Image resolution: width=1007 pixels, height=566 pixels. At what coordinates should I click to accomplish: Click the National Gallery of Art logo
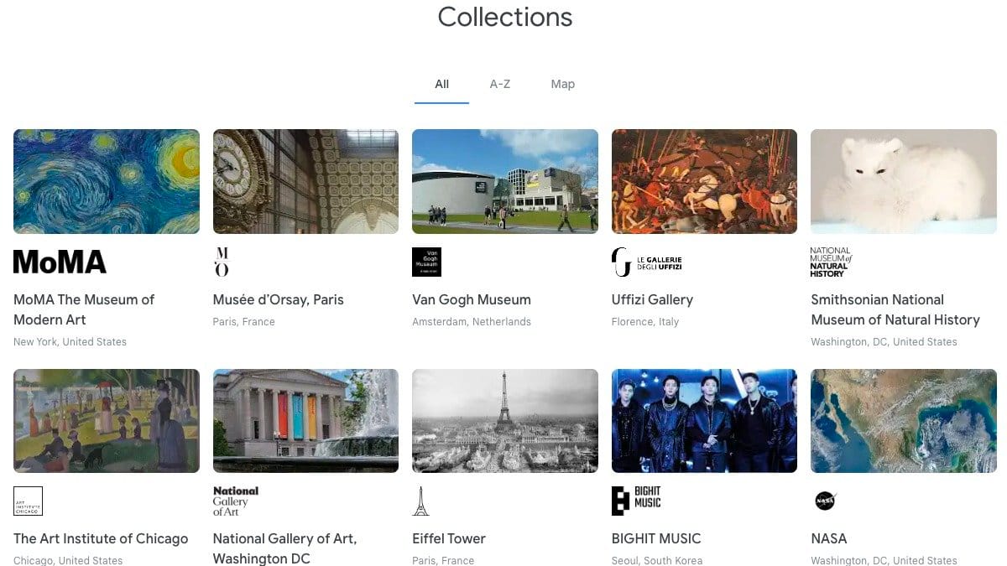[x=236, y=501]
